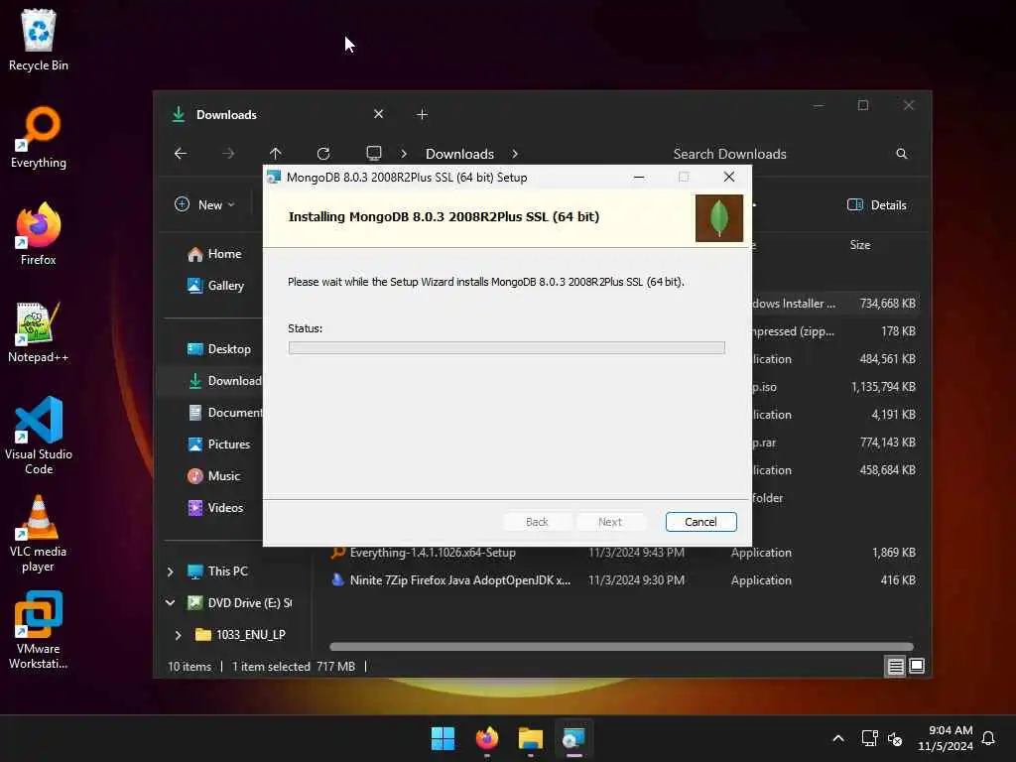This screenshot has height=762, width=1016.
Task: Open the Notepad++ desktop shortcut
Action: pyautogui.click(x=39, y=331)
